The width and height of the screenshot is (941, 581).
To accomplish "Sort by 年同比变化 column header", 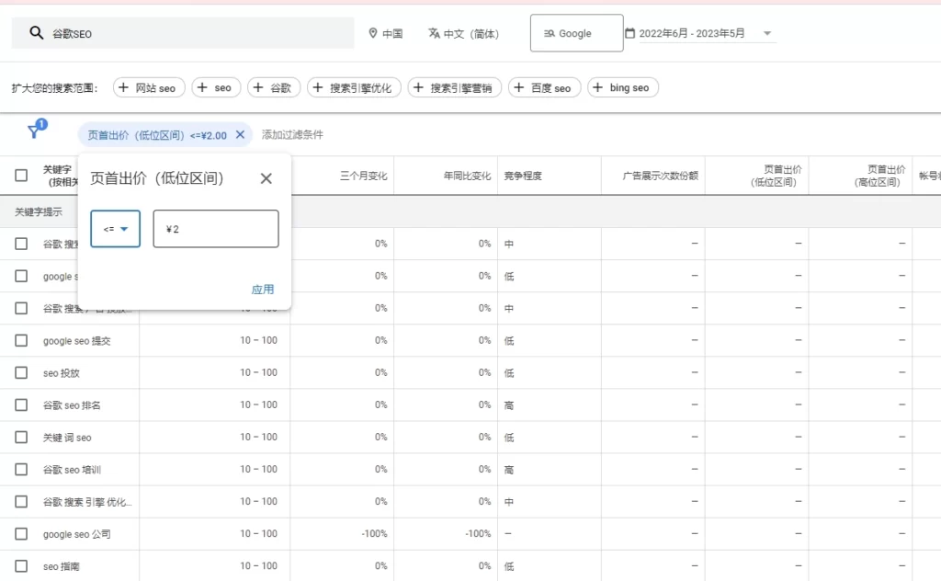I will pyautogui.click(x=467, y=176).
